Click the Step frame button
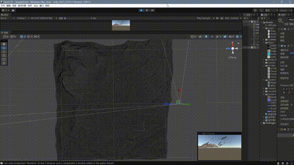 [153, 10]
